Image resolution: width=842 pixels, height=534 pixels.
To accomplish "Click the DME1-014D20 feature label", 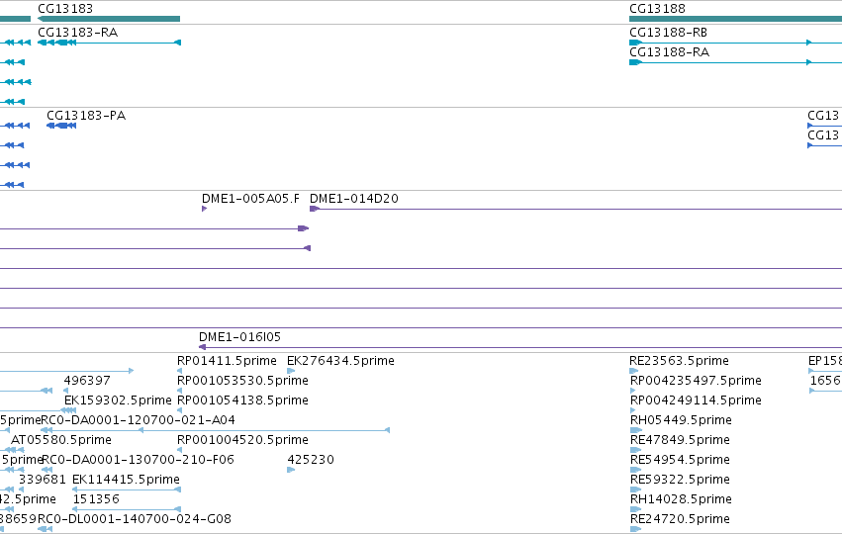I will (x=354, y=199).
